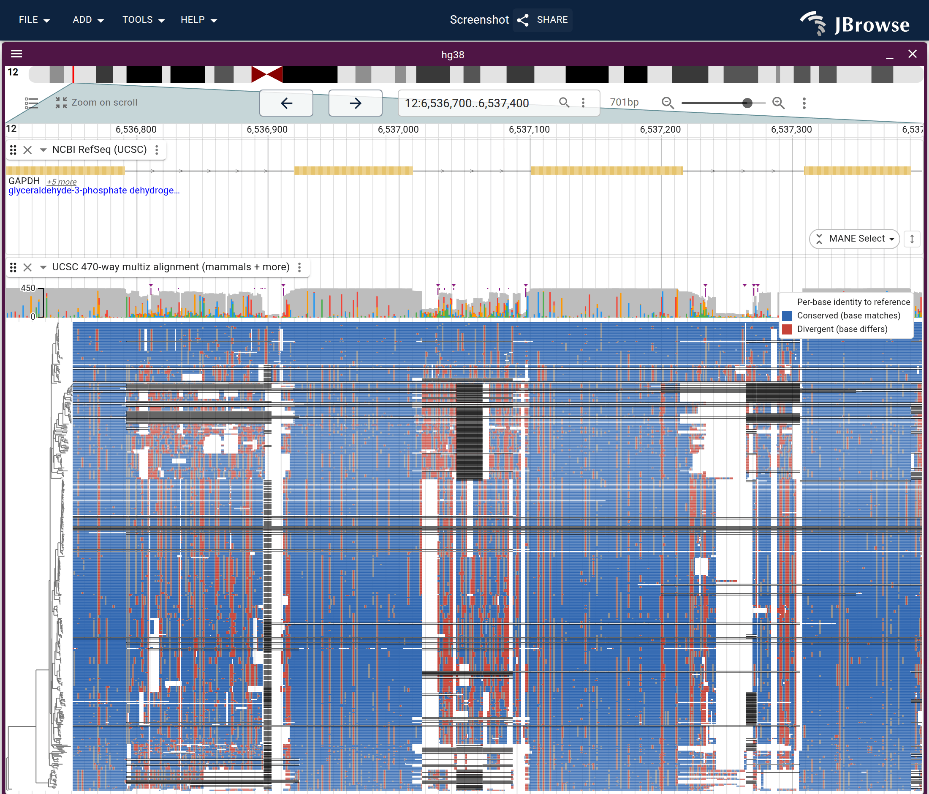The image size is (929, 794).
Task: Click the GAPDH gene label
Action: click(24, 181)
